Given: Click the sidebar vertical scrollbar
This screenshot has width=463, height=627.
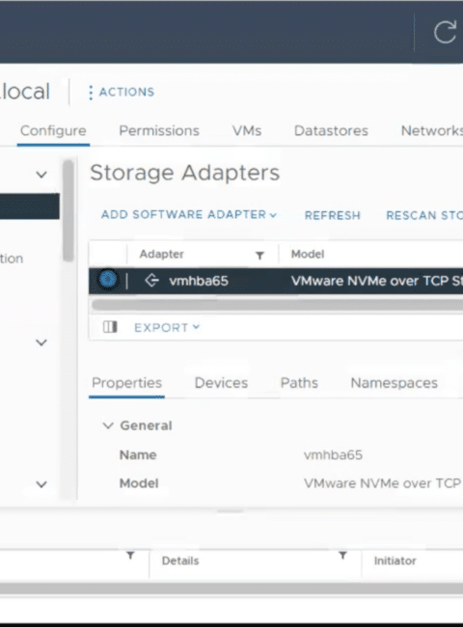Looking at the screenshot, I should tap(68, 210).
